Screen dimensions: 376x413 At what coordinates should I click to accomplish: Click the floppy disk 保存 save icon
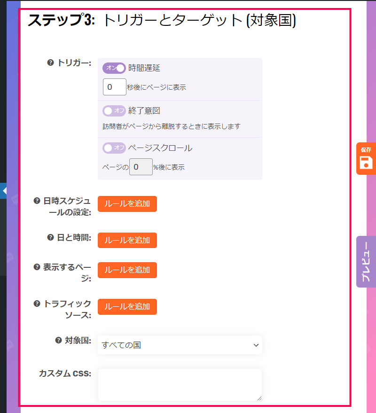coord(366,158)
